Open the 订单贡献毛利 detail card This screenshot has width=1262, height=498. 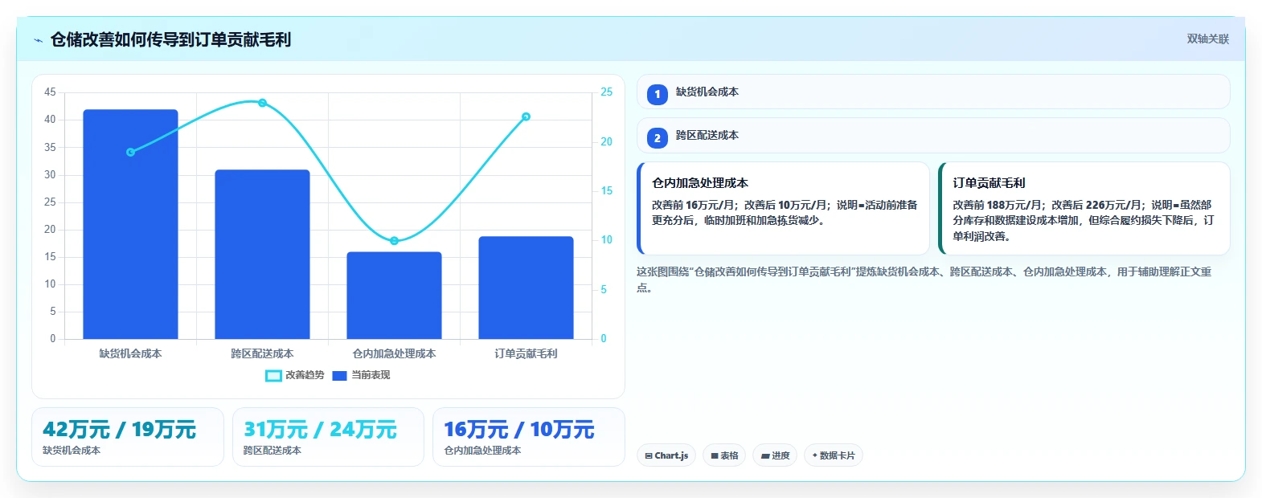pyautogui.click(x=1084, y=209)
